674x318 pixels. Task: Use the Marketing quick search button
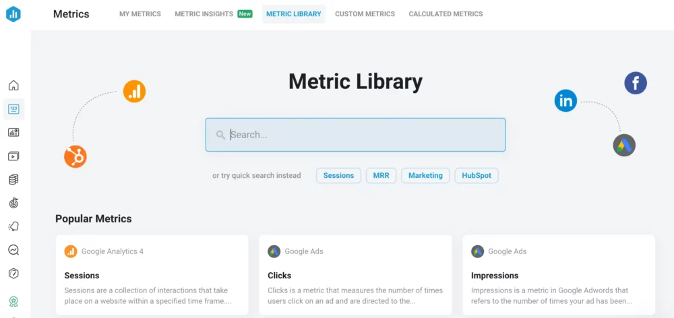(x=425, y=175)
